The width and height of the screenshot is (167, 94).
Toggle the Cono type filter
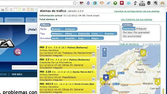[x=97, y=34]
